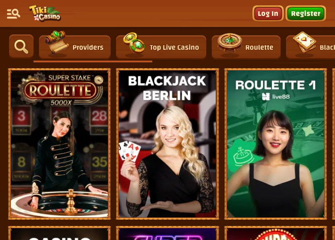Open the purple neon Super game tile

click(x=167, y=233)
